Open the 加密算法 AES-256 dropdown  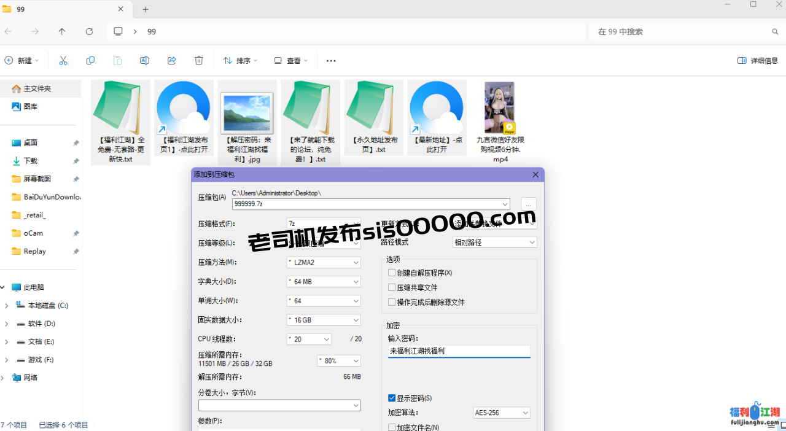click(x=501, y=413)
